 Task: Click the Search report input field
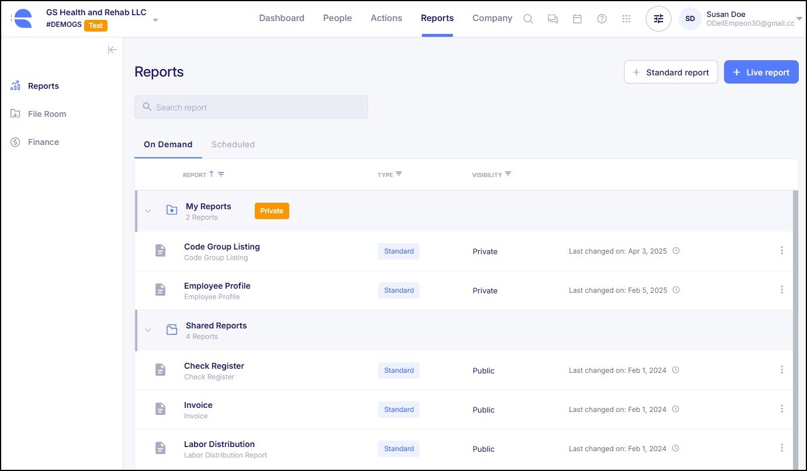click(x=251, y=108)
